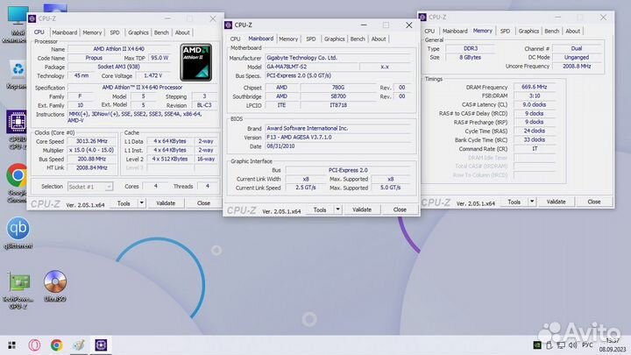Select the Graphics tab in the right CPU-Z window
The width and height of the screenshot is (631, 355).
pyautogui.click(x=528, y=31)
